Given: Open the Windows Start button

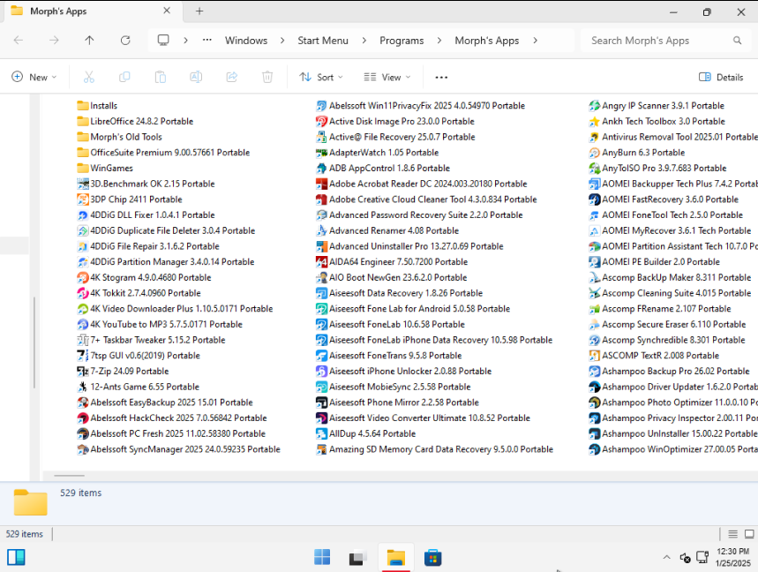Looking at the screenshot, I should click(x=322, y=558).
